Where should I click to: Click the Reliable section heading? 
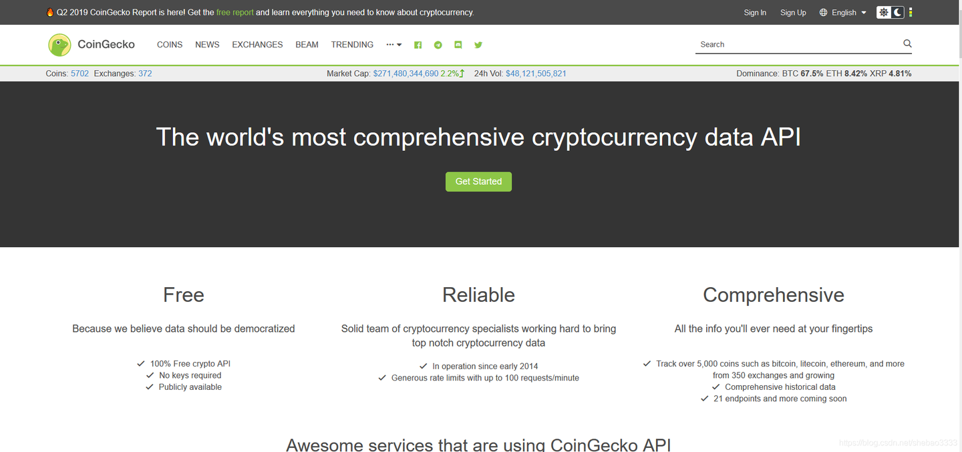pyautogui.click(x=478, y=295)
